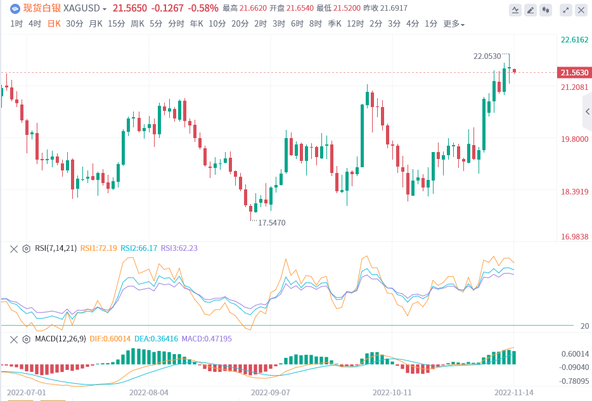Switch to the 10分 timeframe
The height and width of the screenshot is (401, 592).
(217, 24)
